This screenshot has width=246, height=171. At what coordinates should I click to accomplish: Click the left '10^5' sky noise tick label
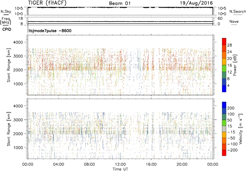tap(19, 9)
